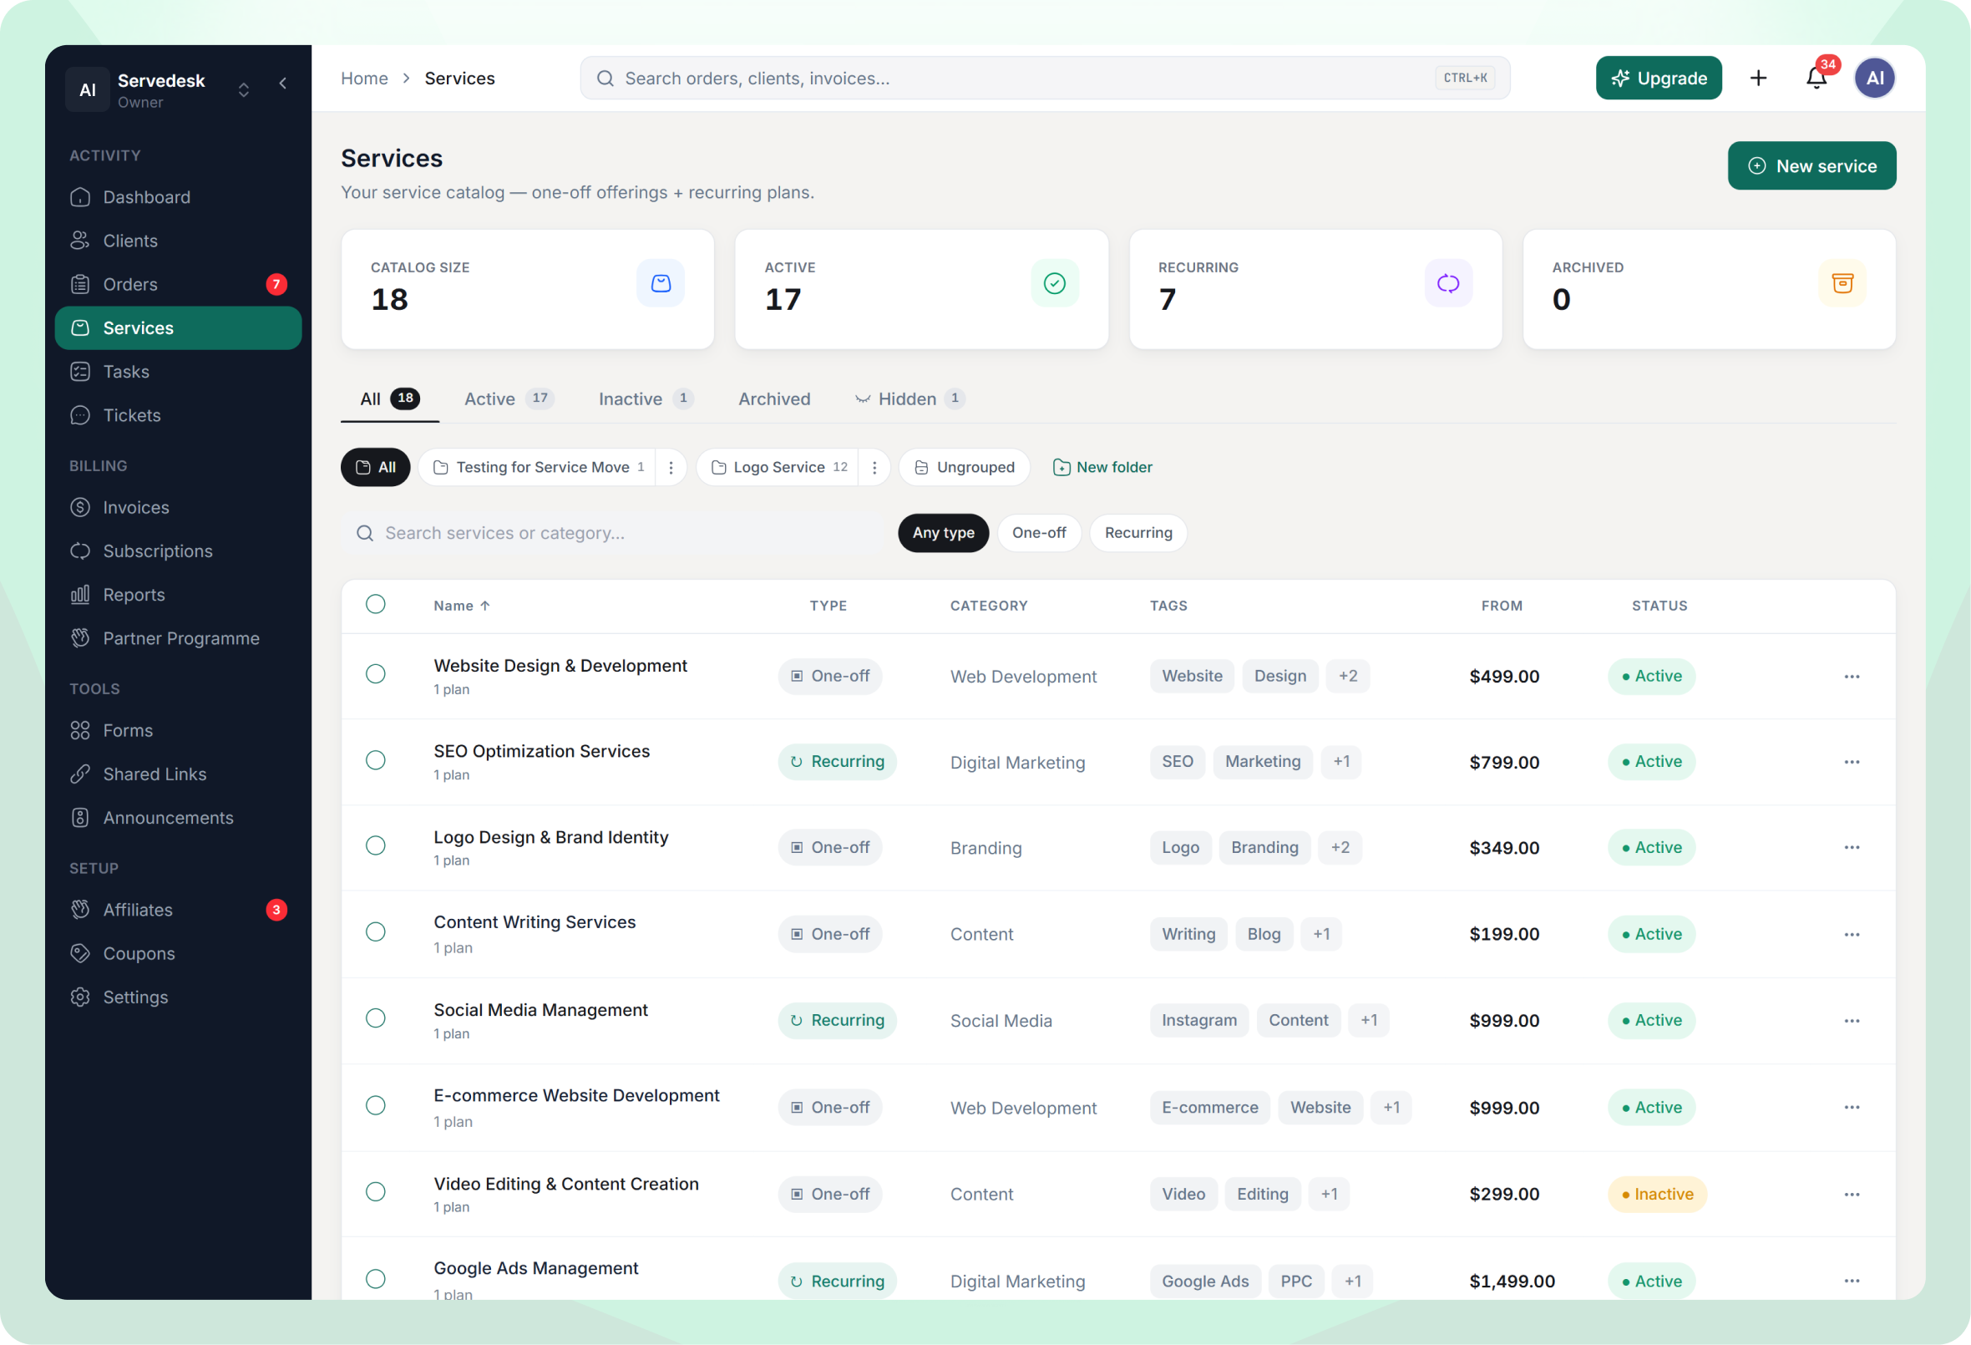The image size is (1971, 1345).
Task: Select the Website Design & Development row checkbox
Action: (x=376, y=675)
